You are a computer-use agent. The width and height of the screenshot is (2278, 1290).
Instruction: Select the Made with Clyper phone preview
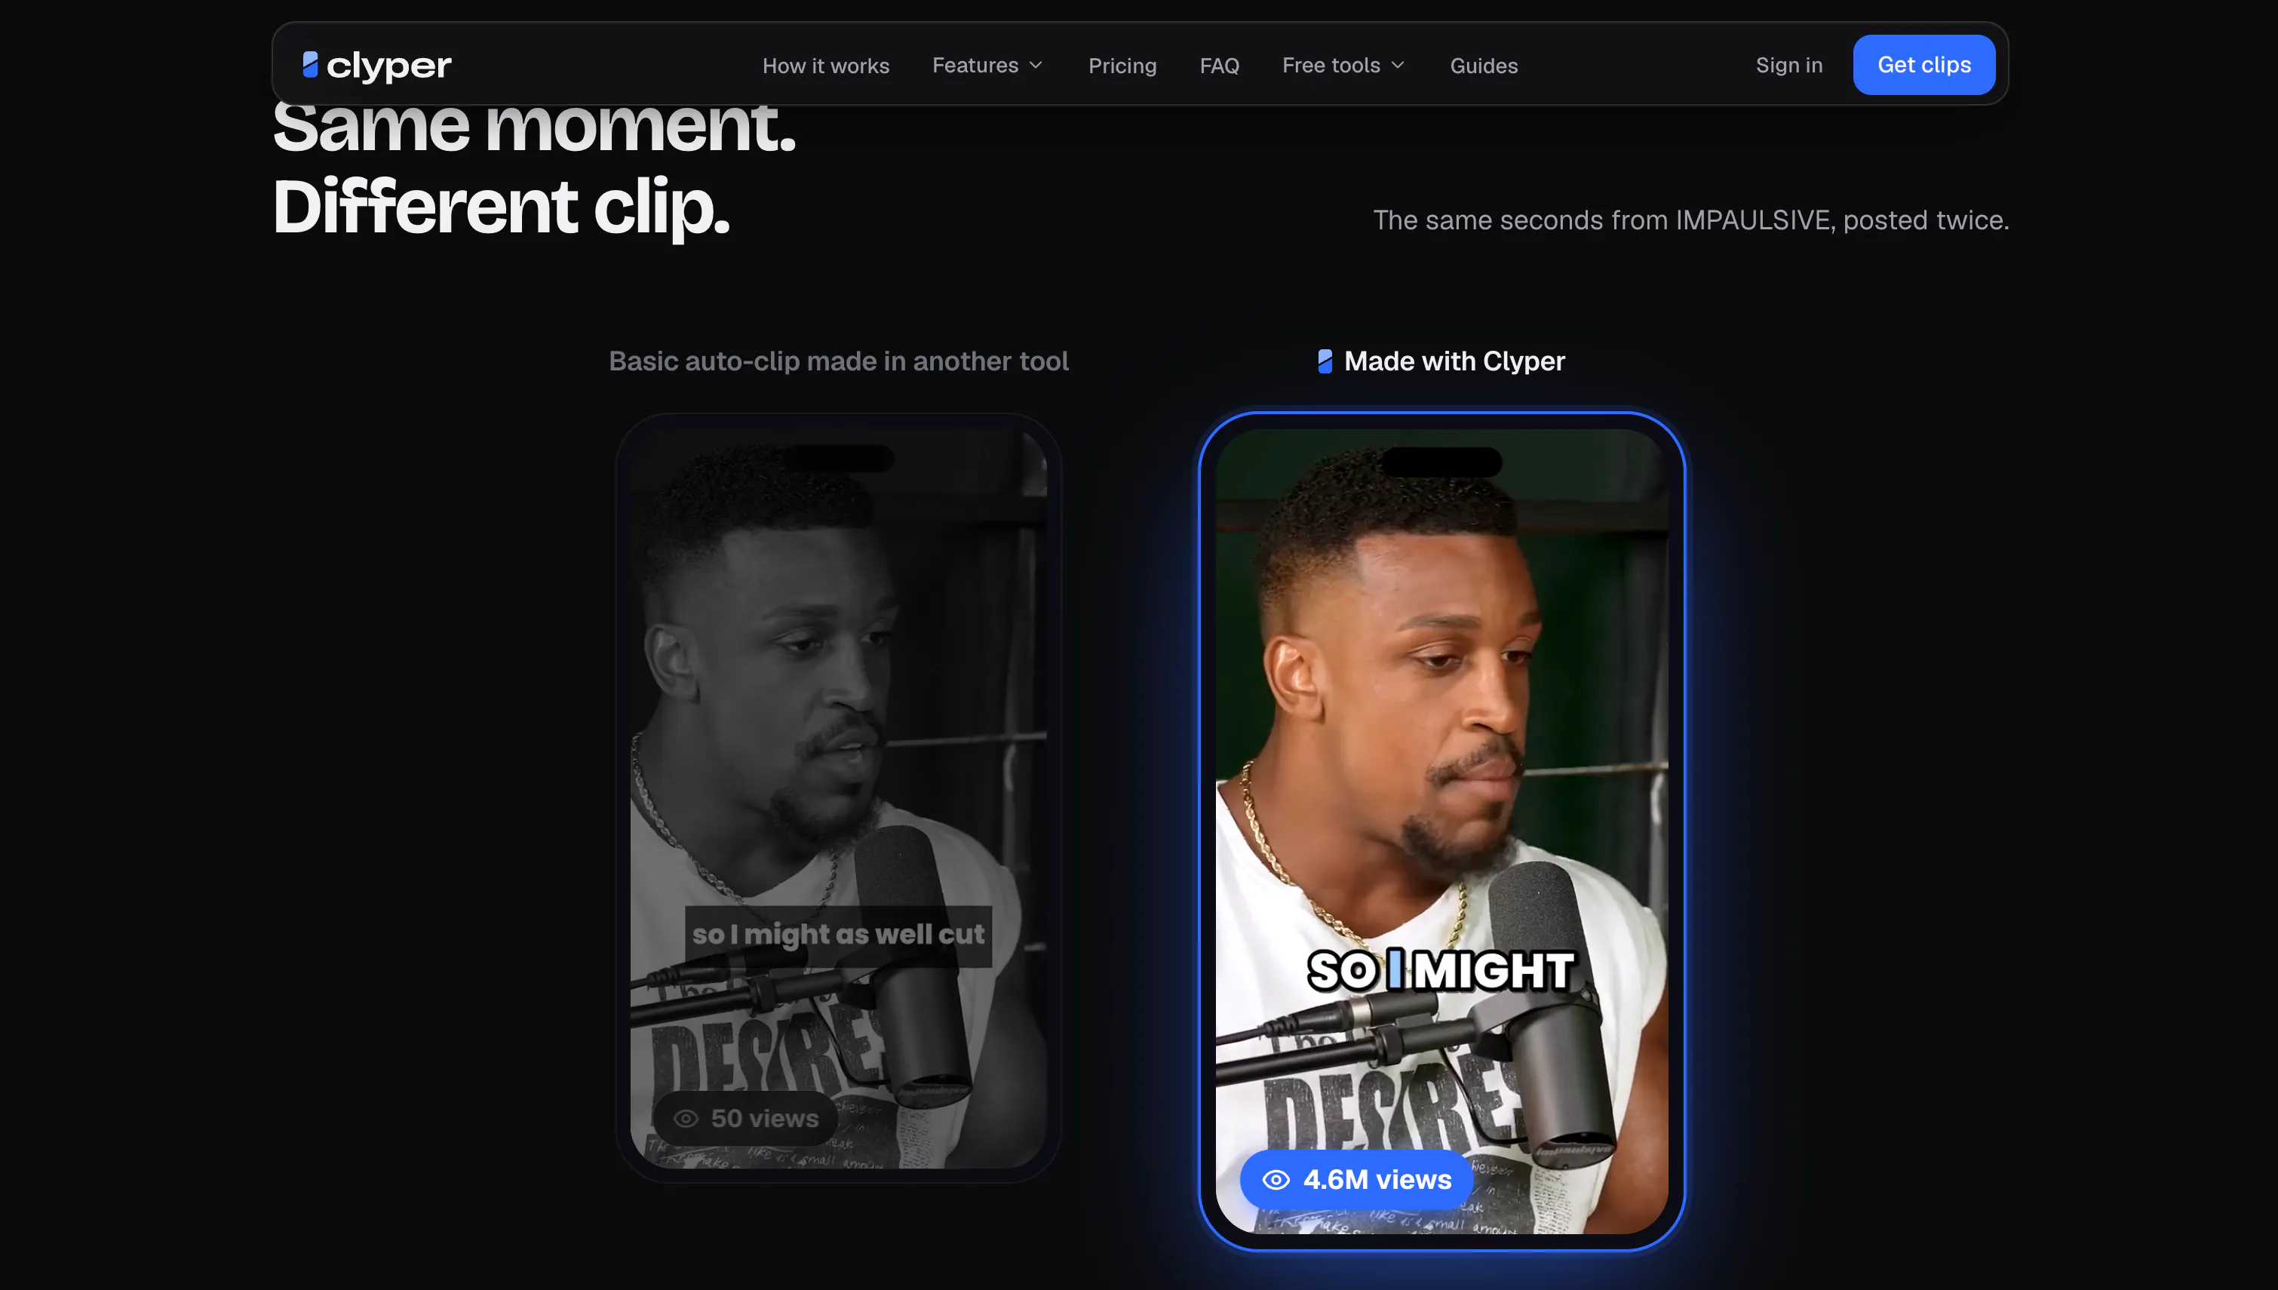(x=1441, y=830)
